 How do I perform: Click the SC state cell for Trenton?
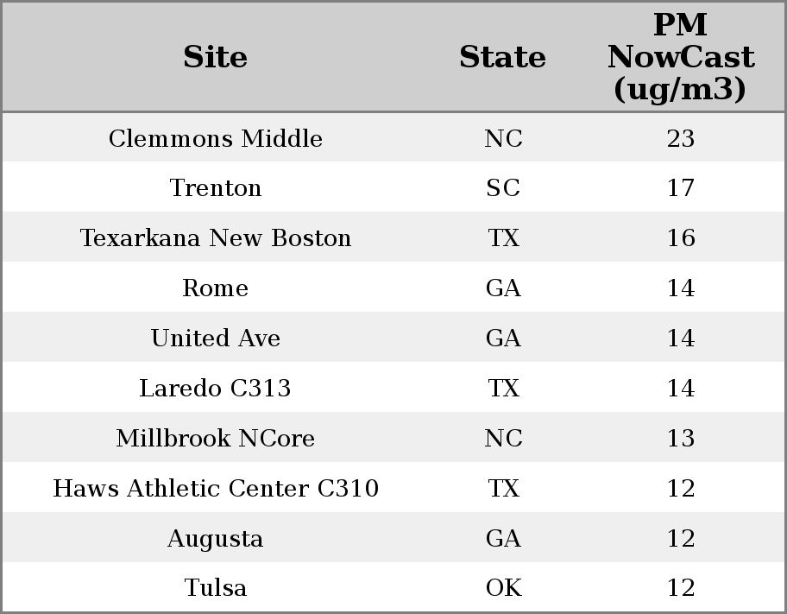(x=503, y=188)
